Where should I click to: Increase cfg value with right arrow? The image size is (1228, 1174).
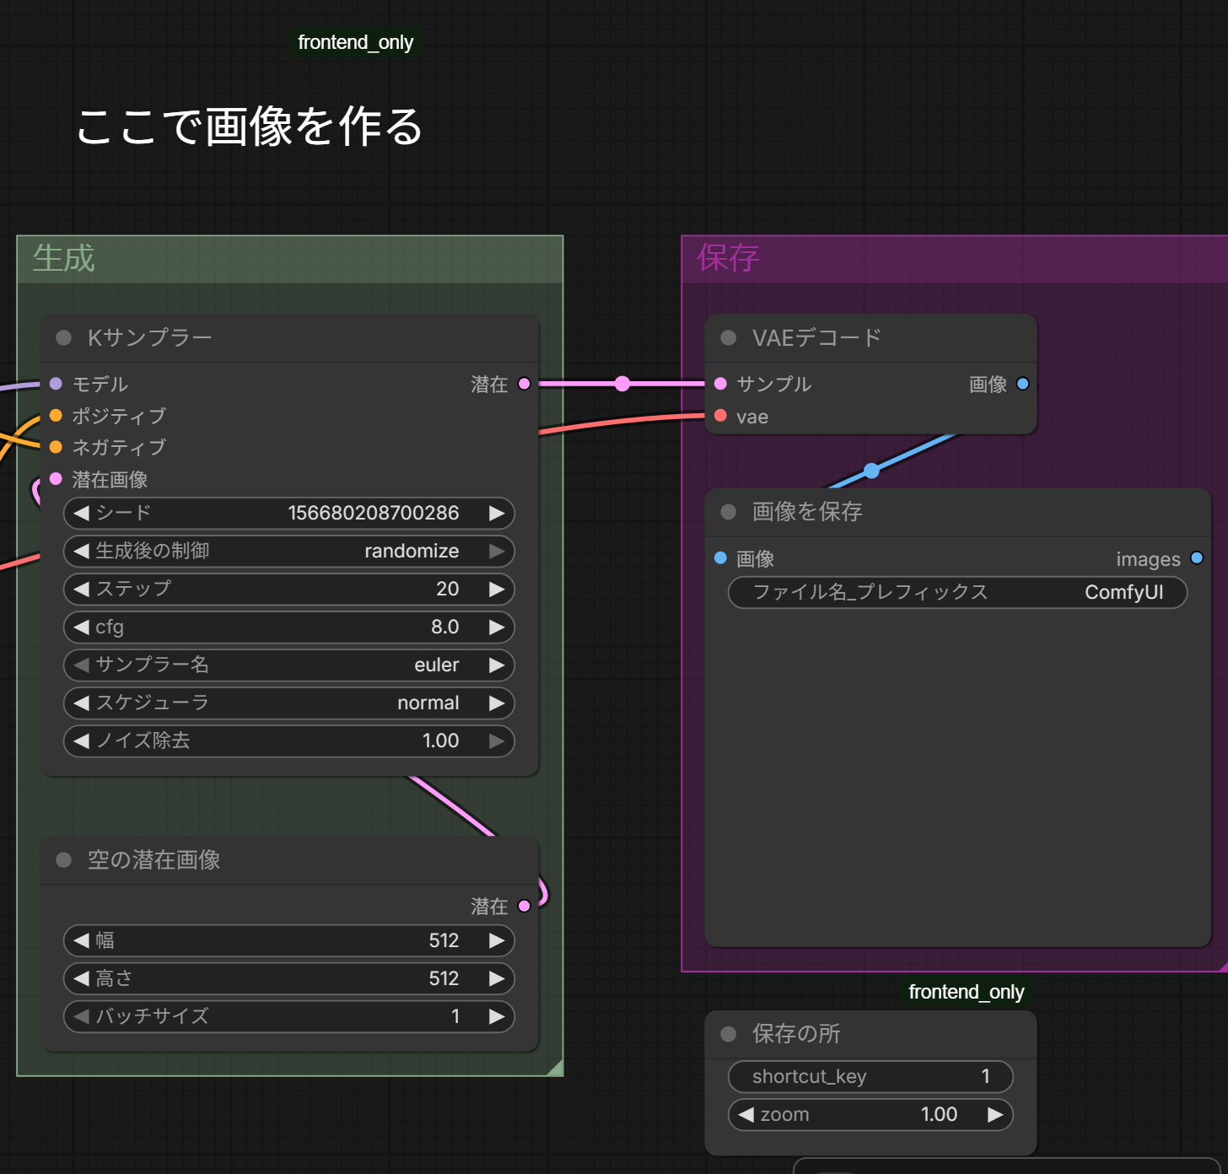497,627
